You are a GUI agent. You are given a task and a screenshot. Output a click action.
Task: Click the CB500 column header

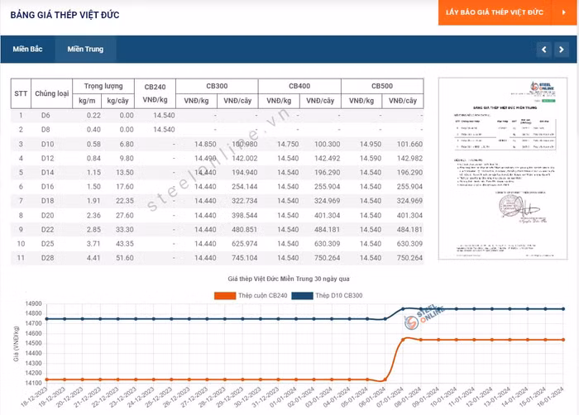pyautogui.click(x=381, y=86)
